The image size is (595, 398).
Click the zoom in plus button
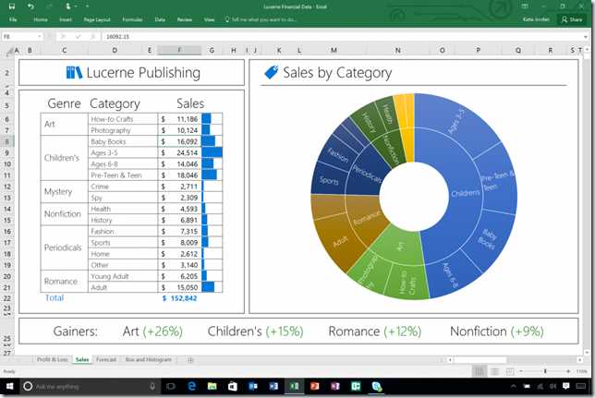[568, 371]
